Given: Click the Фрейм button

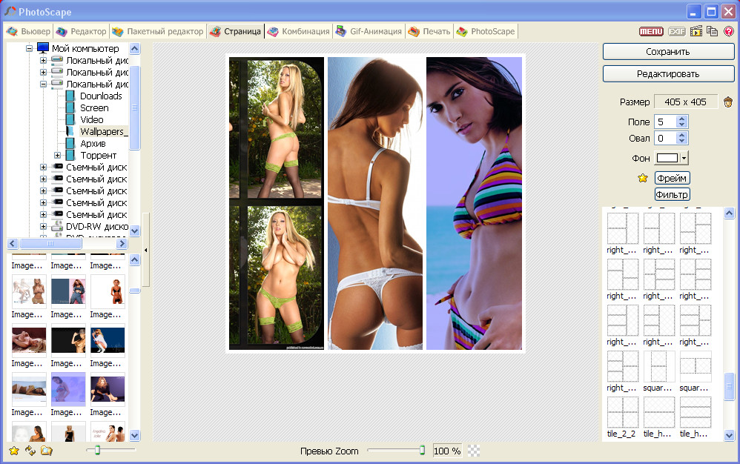Looking at the screenshot, I should [x=672, y=178].
